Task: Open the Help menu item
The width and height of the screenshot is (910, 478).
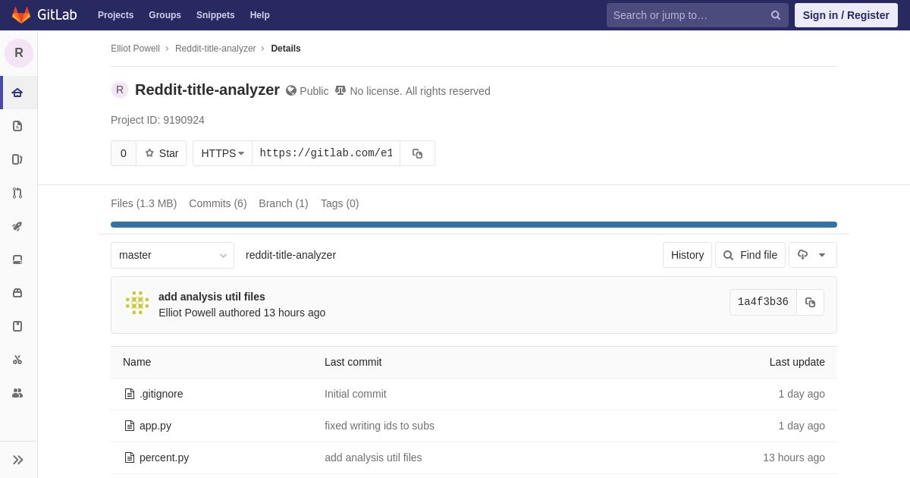Action: coord(260,15)
